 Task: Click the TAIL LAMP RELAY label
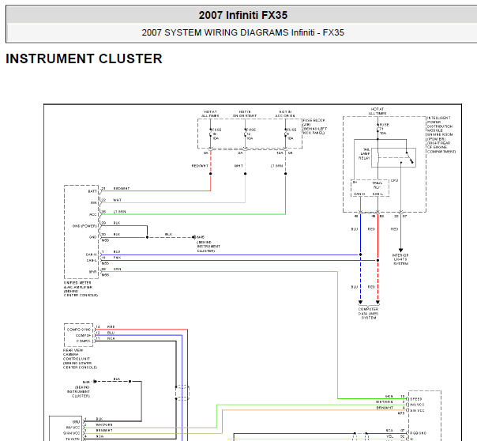point(364,153)
